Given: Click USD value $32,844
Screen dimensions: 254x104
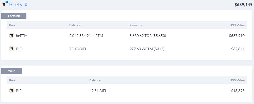Looking at the screenshot, I should tap(238, 49).
